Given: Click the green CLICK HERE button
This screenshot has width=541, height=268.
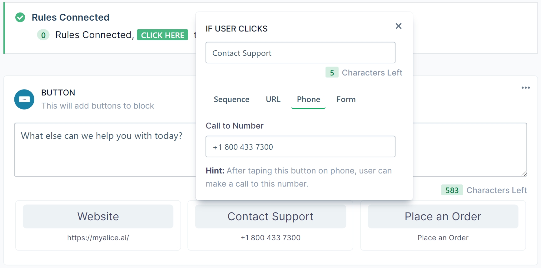Looking at the screenshot, I should click(162, 35).
